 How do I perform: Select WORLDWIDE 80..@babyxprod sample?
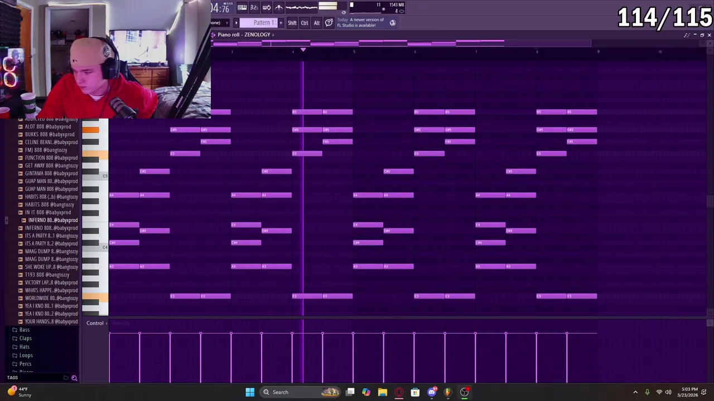51,298
